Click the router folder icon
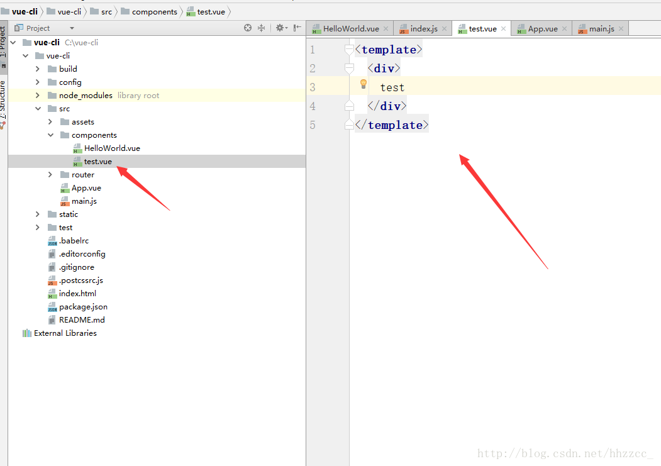Image resolution: width=661 pixels, height=466 pixels. pyautogui.click(x=65, y=174)
